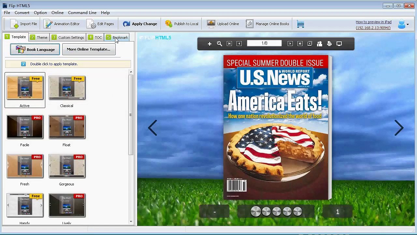Switch to the TOC tab
Viewport: 417px width, 235px height.
point(95,37)
